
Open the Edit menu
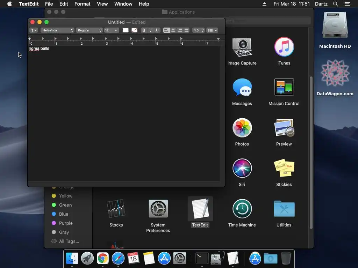point(64,4)
